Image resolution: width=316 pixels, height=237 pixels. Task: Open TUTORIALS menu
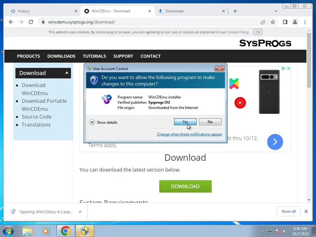[94, 56]
